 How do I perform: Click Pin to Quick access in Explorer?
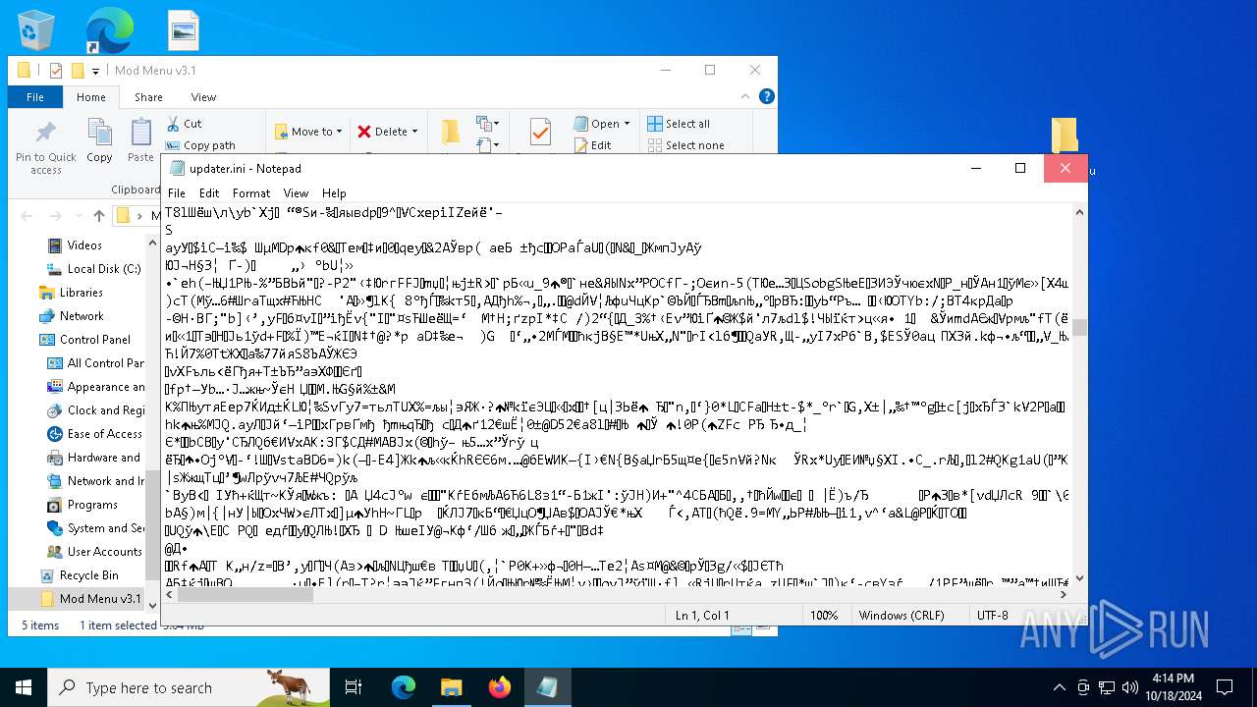pos(46,147)
